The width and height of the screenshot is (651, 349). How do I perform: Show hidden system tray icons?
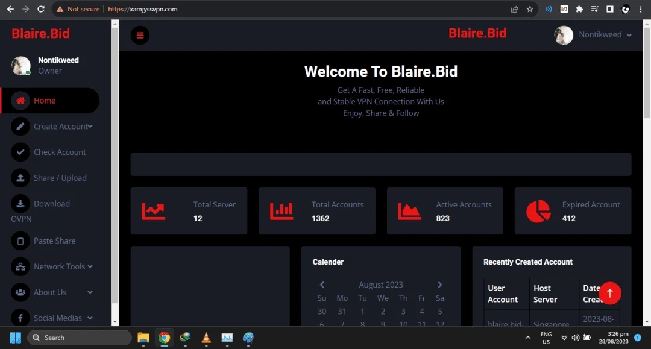(527, 338)
